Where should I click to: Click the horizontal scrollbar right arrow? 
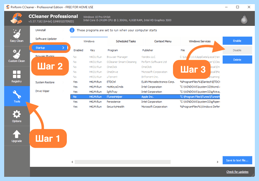pyautogui.click(x=218, y=162)
